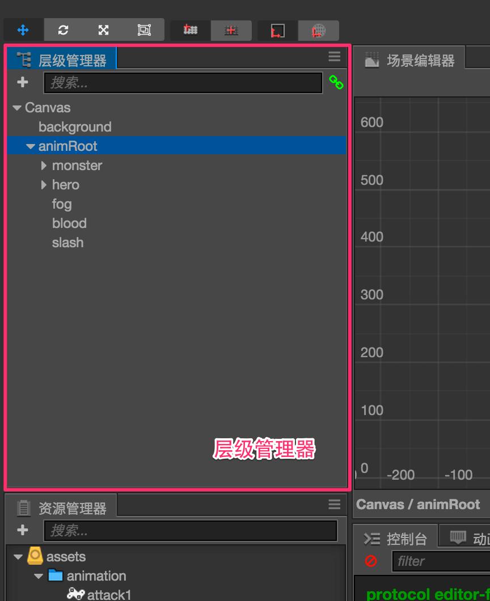Image resolution: width=490 pixels, height=601 pixels.
Task: Click the clear console icon
Action: point(371,561)
